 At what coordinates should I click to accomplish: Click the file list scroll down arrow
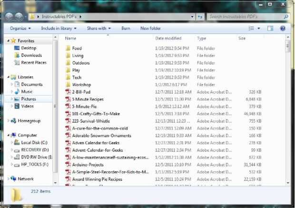(288, 183)
